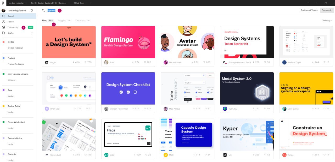Switch to the Plugins results tab

point(64,20)
